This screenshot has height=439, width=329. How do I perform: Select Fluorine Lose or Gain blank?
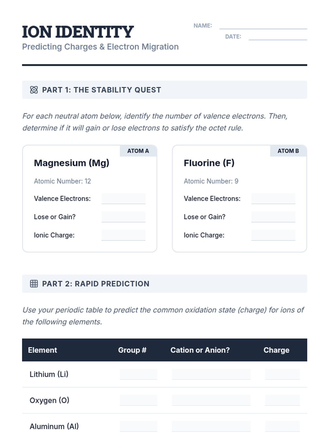(273, 217)
